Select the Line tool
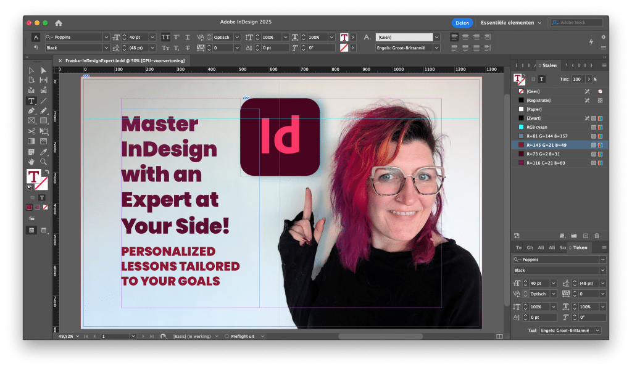 pyautogui.click(x=44, y=101)
